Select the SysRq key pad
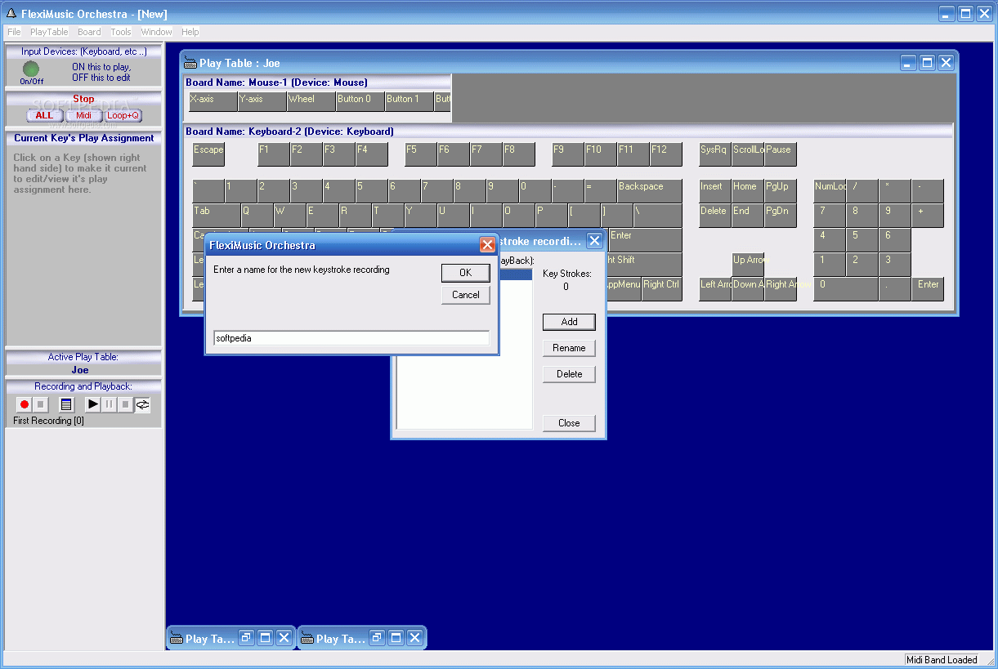 715,154
